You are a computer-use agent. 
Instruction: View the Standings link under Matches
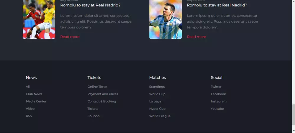click(157, 87)
